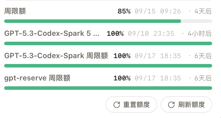
Task: Click the circular arrow icon in 重置额度
Action: (117, 105)
